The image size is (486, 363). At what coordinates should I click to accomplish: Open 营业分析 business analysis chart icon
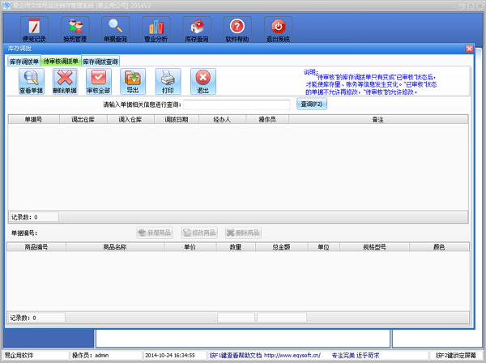pos(156,30)
